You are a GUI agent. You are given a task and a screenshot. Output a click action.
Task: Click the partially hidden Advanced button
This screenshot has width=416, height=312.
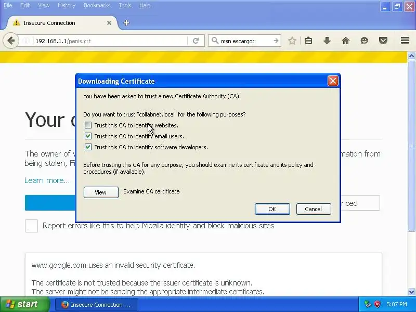[360, 203]
